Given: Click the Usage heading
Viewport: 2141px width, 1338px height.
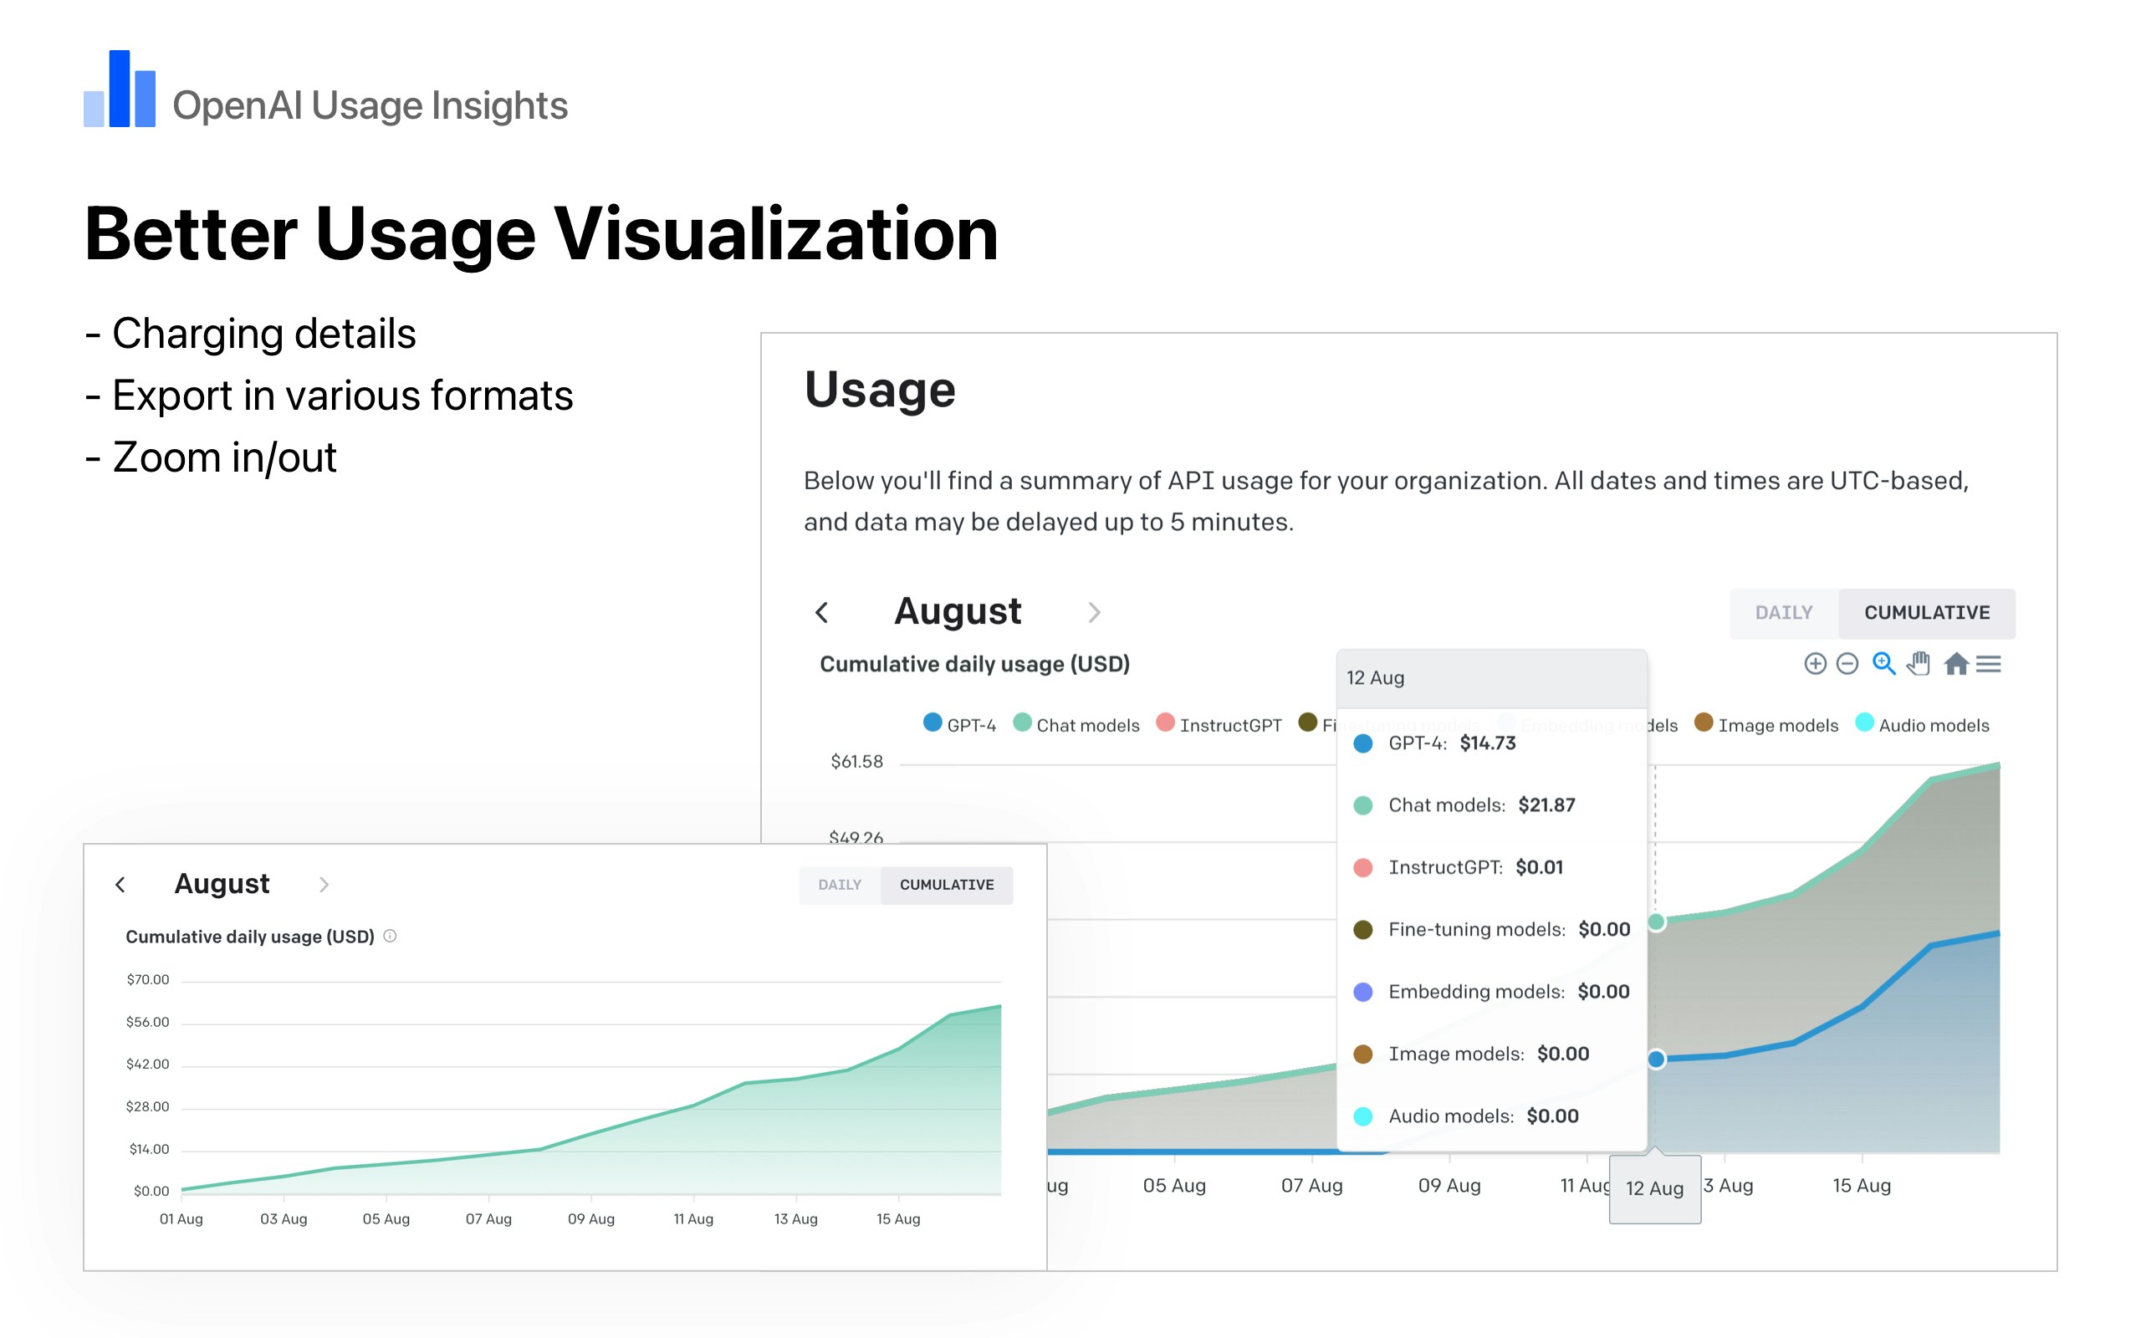Looking at the screenshot, I should (881, 391).
